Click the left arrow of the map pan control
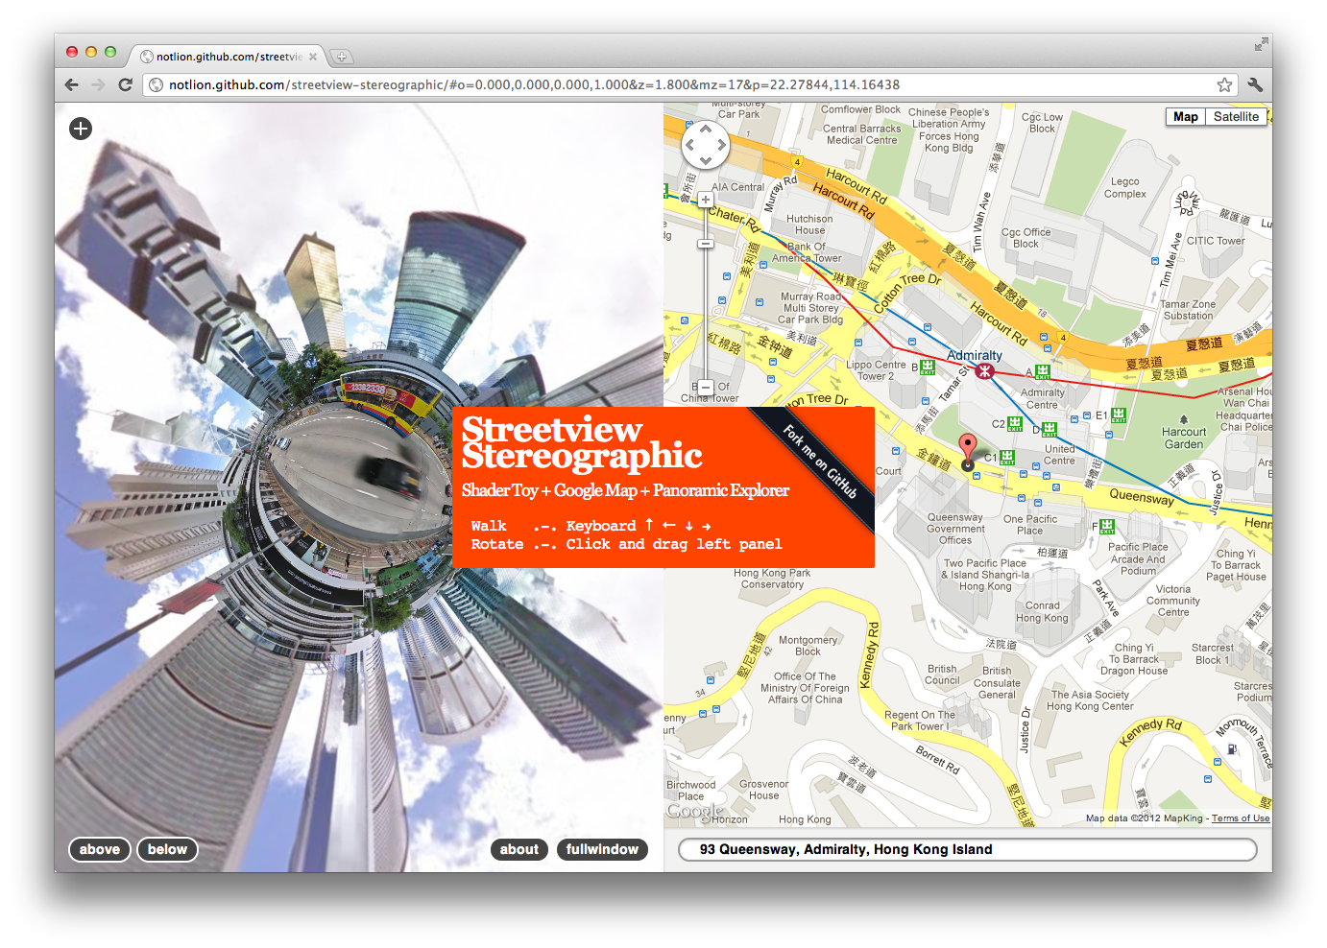The width and height of the screenshot is (1327, 948). 689,146
